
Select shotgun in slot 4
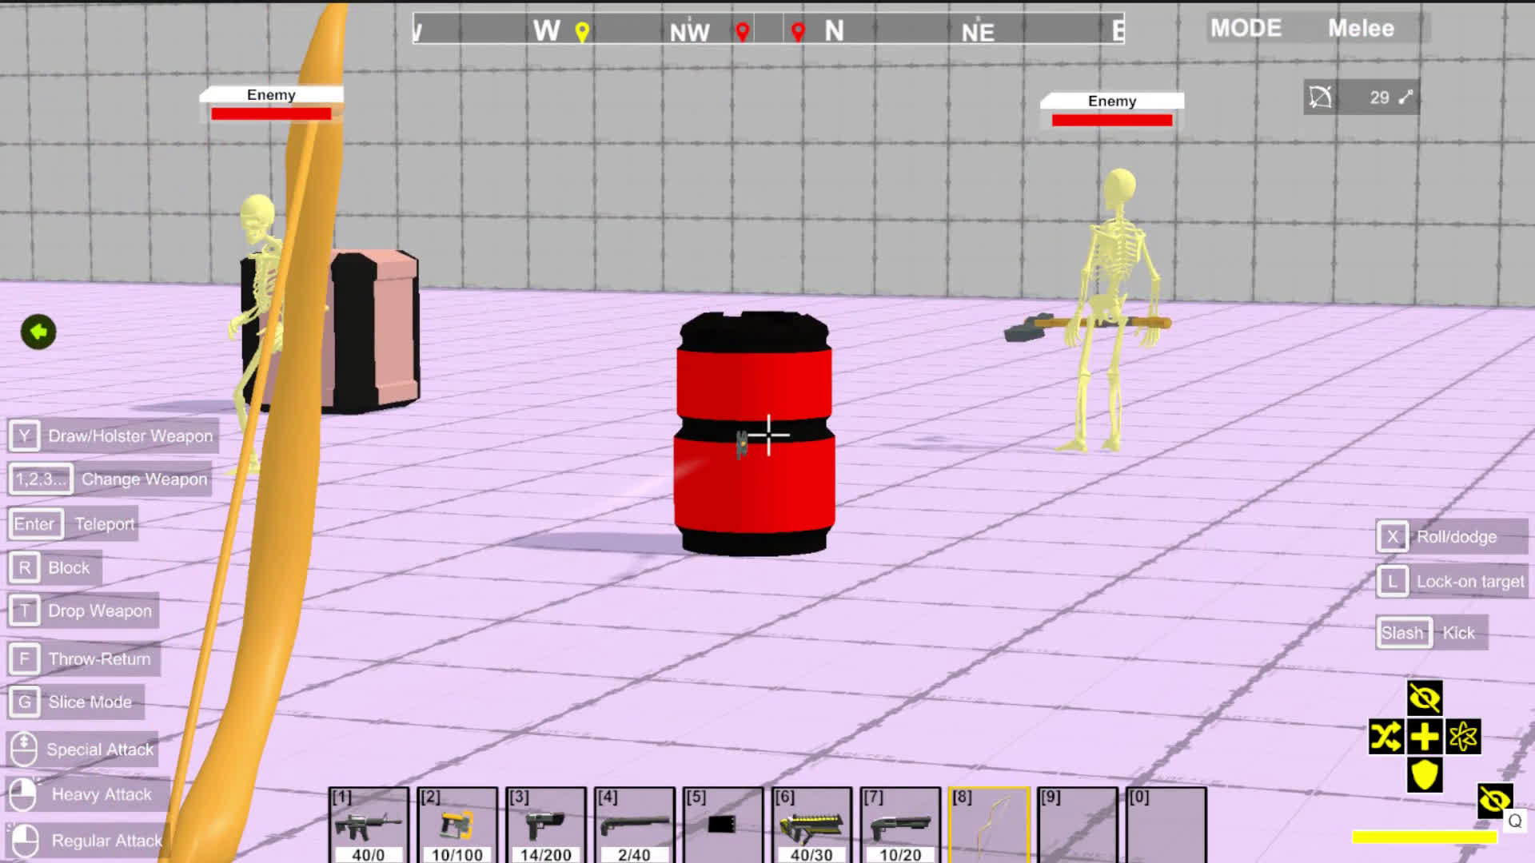[634, 825]
